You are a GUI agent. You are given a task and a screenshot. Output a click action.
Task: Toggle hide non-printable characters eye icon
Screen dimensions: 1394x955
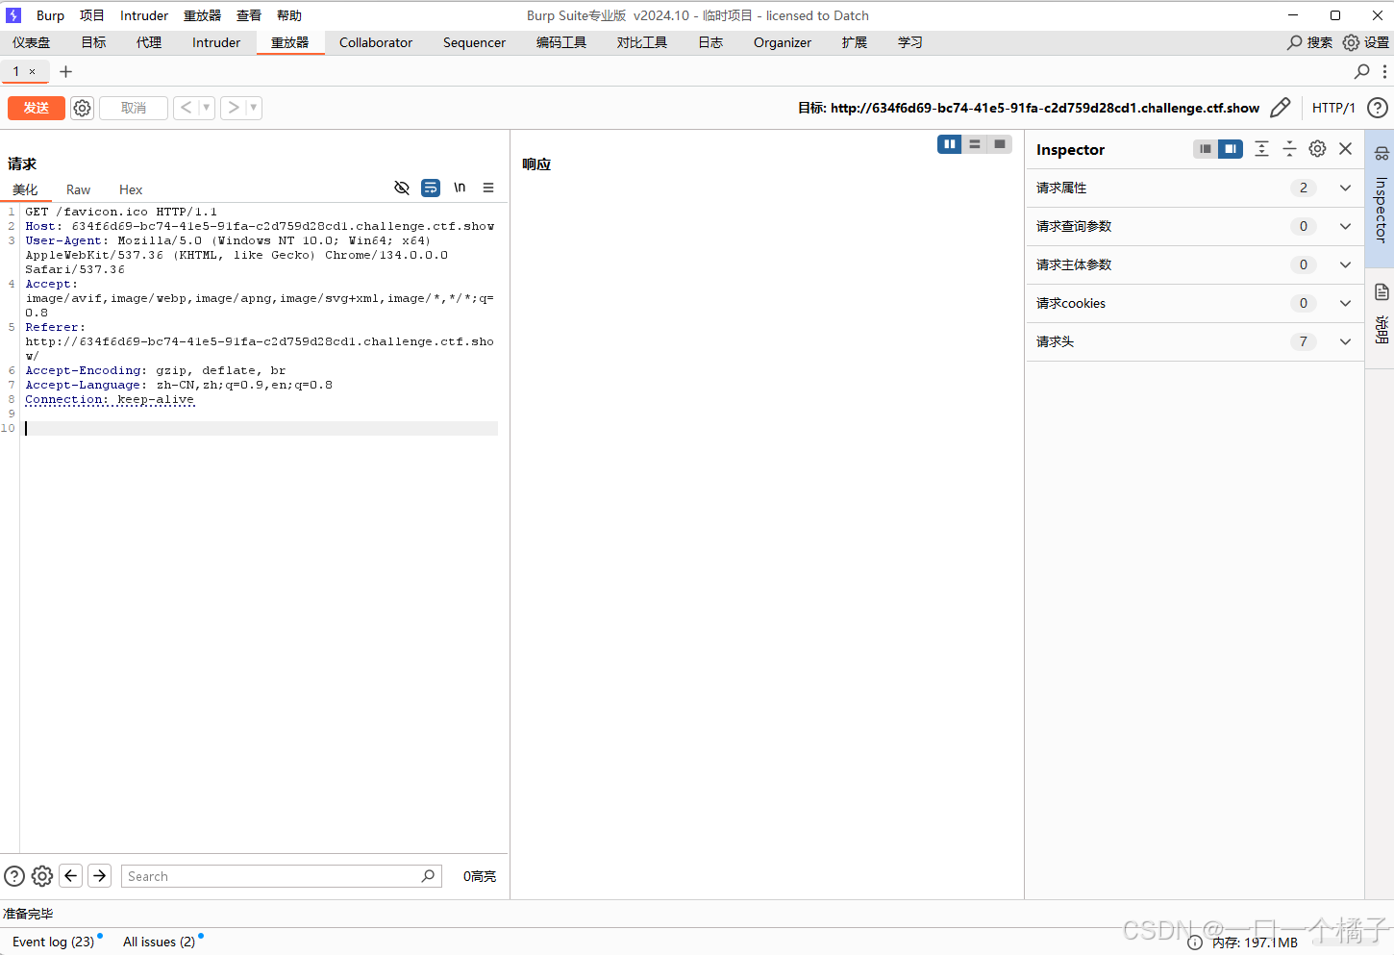[402, 188]
